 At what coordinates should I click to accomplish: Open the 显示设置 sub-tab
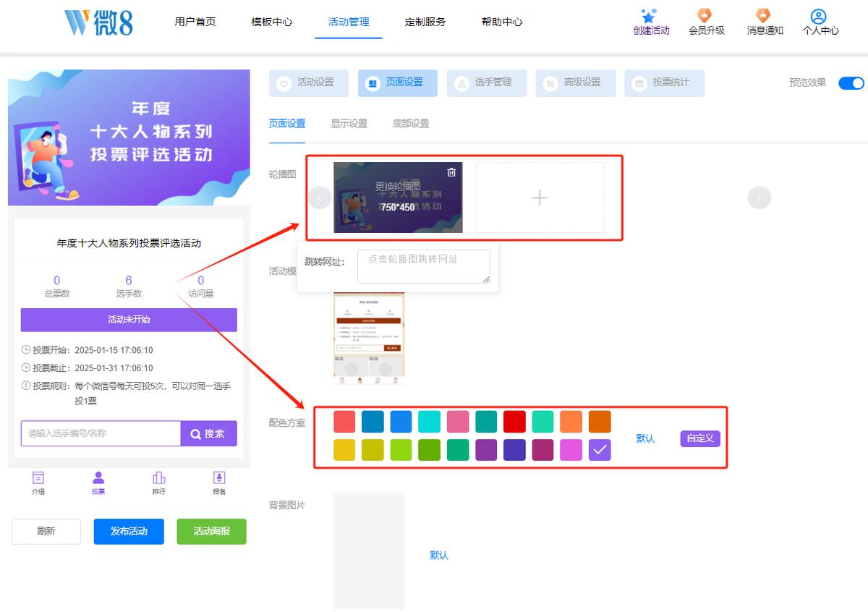tap(349, 124)
